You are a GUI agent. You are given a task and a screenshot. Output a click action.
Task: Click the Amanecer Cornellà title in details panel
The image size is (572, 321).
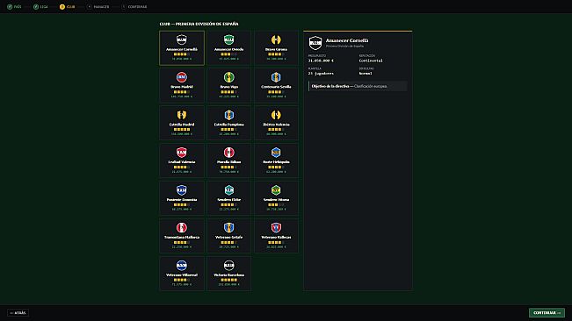(x=347, y=40)
